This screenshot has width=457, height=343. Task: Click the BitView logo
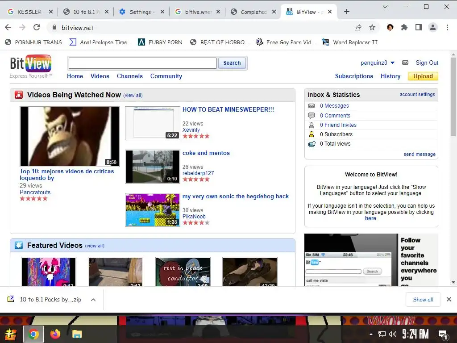pyautogui.click(x=31, y=63)
